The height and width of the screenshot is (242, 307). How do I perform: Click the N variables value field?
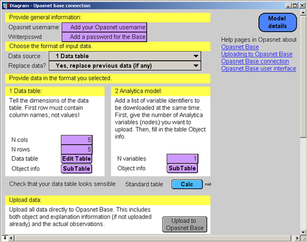click(x=183, y=159)
